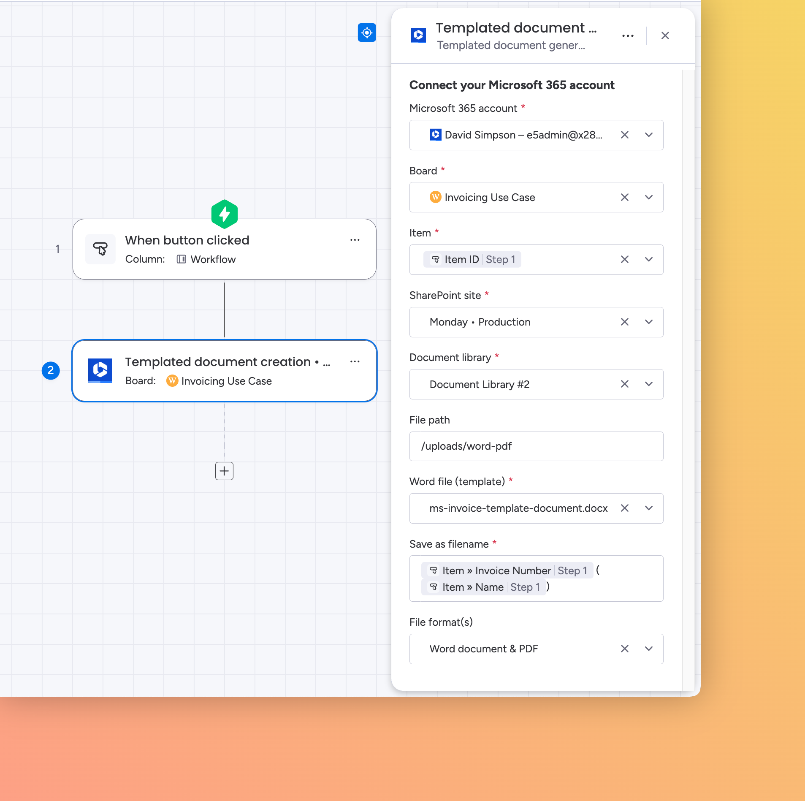Close the Templated document panel
Image resolution: width=805 pixels, height=801 pixels.
(665, 36)
